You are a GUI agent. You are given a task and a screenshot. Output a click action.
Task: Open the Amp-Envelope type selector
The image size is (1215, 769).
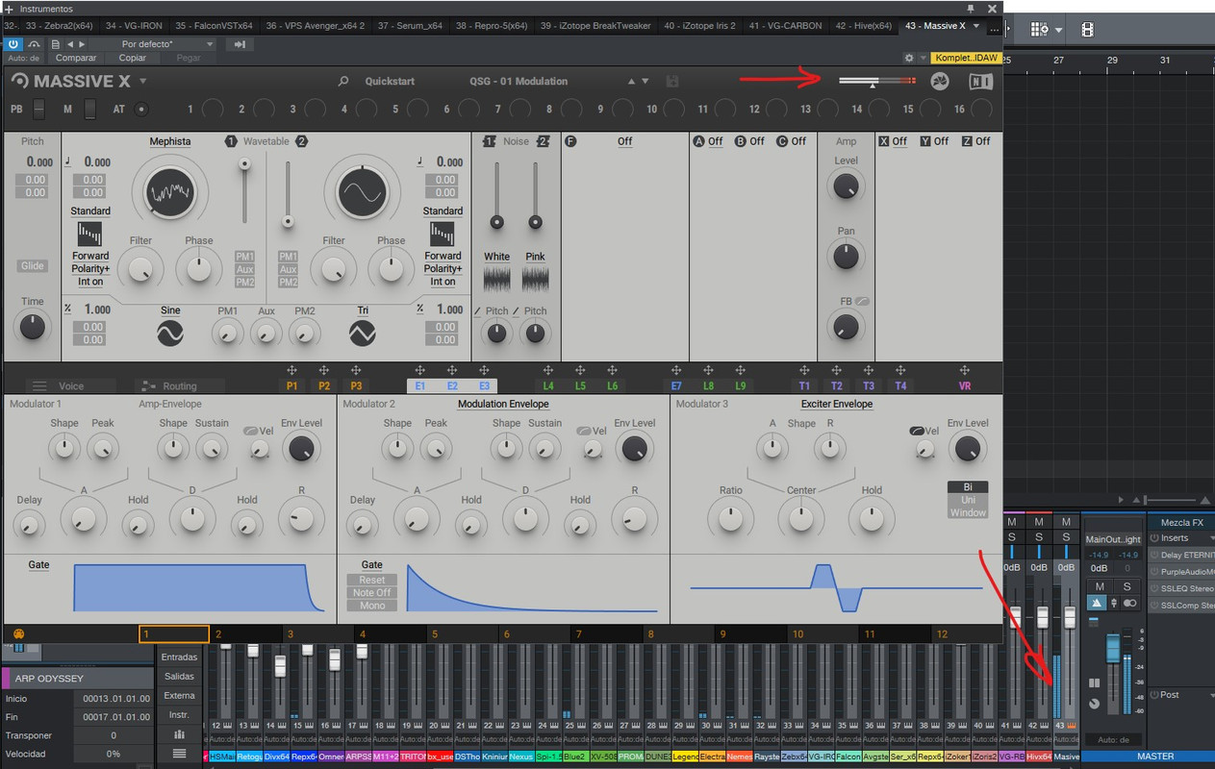point(168,404)
